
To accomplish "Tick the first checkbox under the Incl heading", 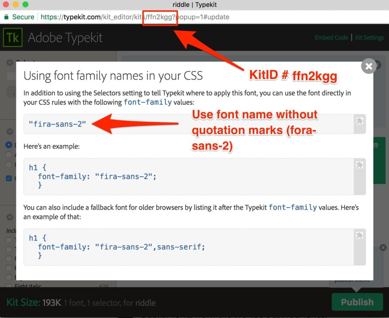I will [9, 240].
